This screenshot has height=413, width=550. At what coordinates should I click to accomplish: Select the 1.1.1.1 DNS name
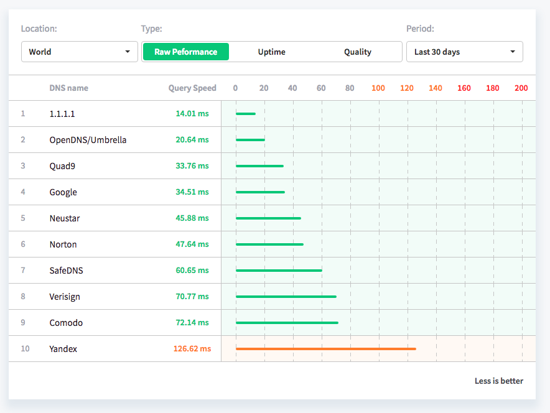(62, 114)
